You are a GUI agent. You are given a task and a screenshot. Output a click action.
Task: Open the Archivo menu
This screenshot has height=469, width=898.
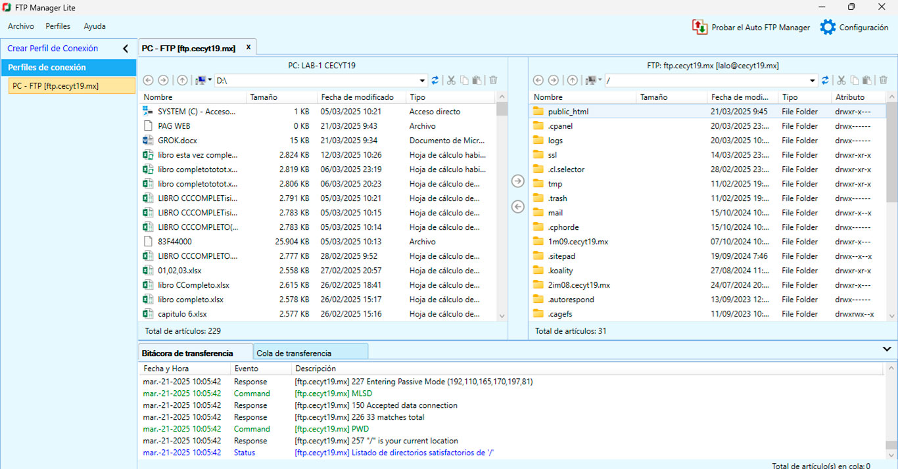point(21,26)
